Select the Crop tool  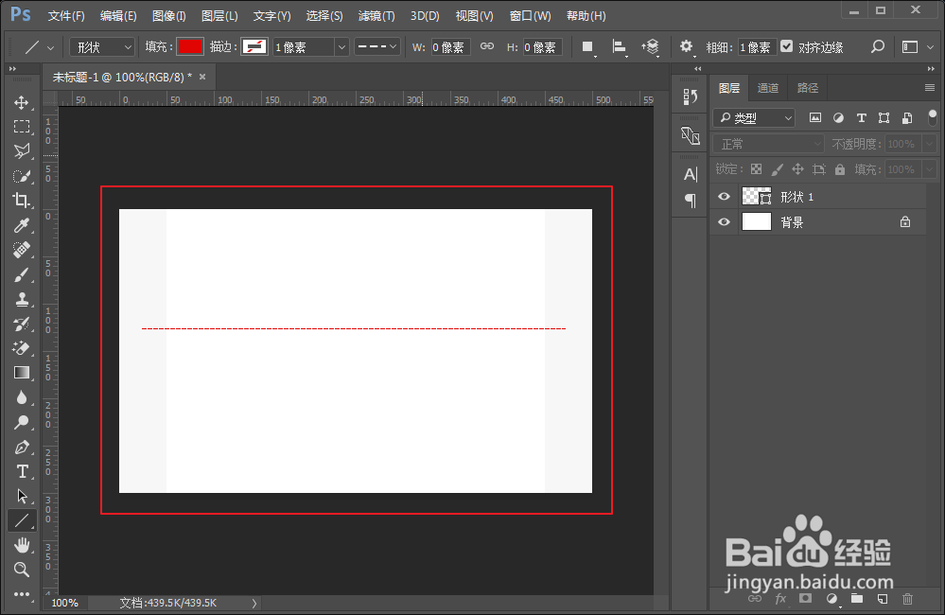[x=22, y=201]
